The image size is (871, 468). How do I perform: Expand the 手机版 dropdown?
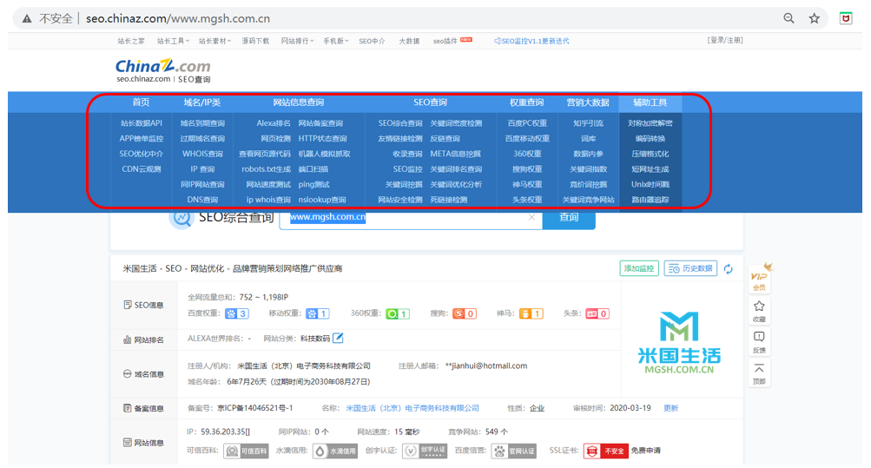[x=336, y=41]
